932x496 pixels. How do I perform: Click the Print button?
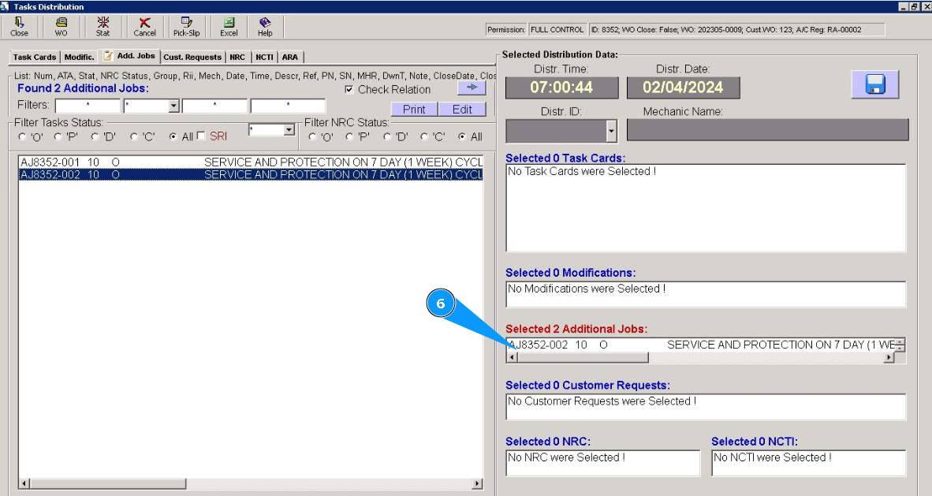pos(414,110)
